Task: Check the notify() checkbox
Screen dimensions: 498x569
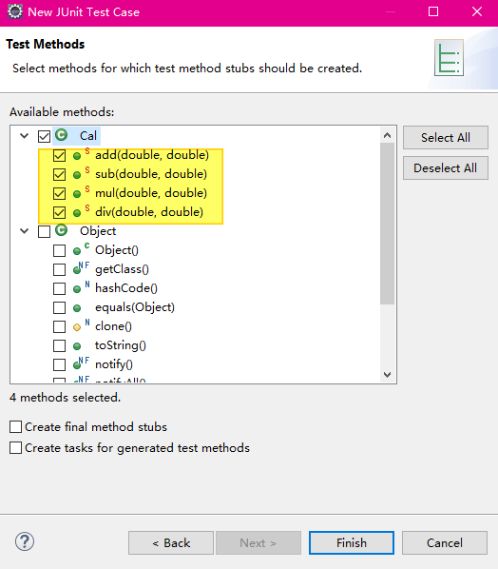Action: (59, 364)
